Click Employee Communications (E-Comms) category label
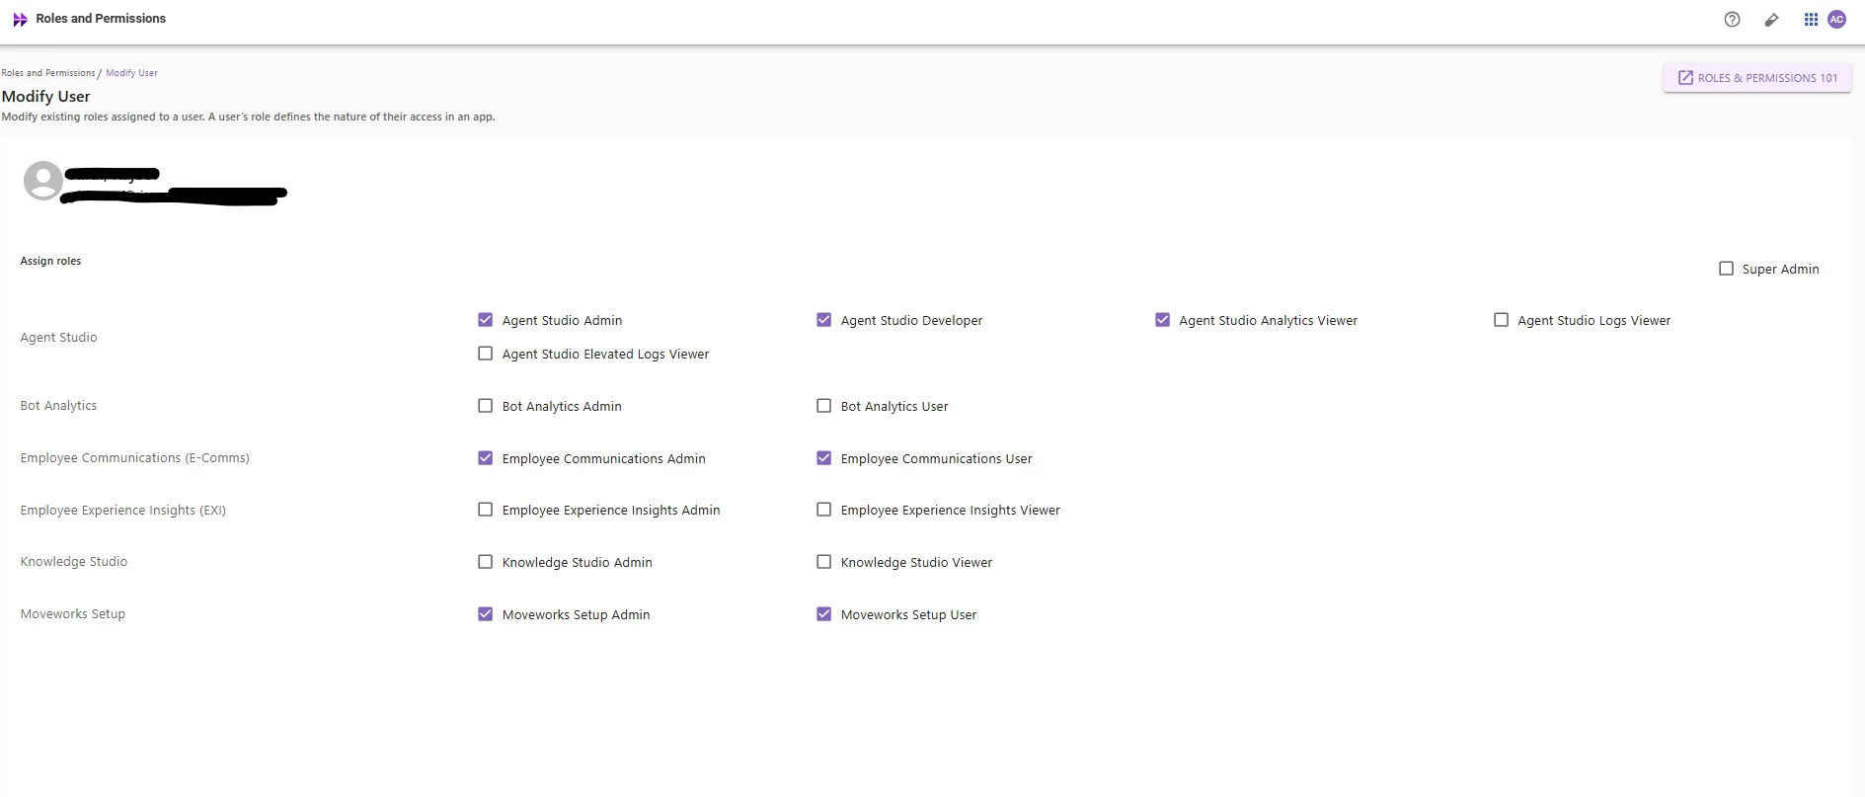Image resolution: width=1865 pixels, height=797 pixels. pos(134,458)
